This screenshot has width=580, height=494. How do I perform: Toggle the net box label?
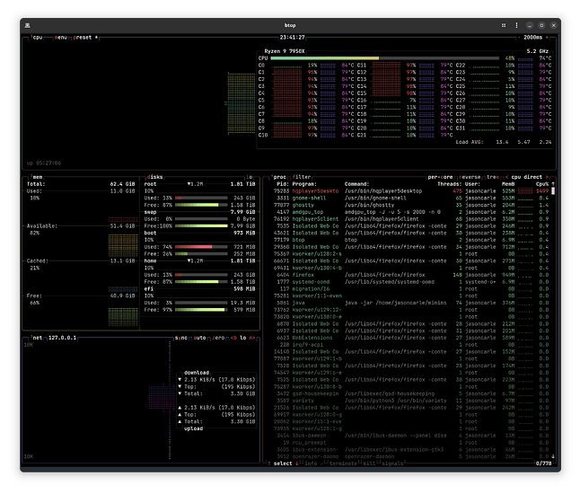36,338
